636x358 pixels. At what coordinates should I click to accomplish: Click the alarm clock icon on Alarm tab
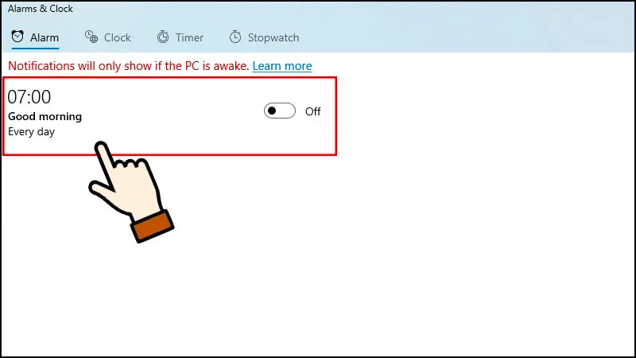[x=17, y=37]
